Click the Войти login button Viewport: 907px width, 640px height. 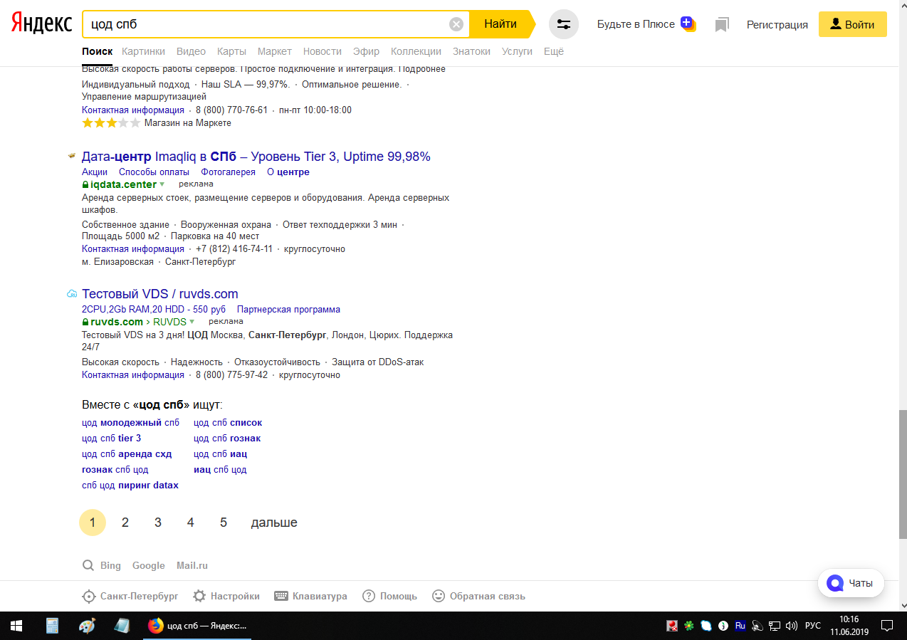852,24
